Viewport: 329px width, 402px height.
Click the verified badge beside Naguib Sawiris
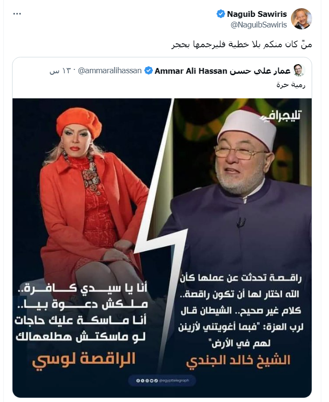tap(221, 14)
